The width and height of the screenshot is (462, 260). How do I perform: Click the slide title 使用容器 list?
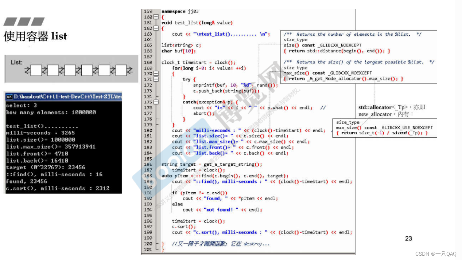click(x=35, y=36)
